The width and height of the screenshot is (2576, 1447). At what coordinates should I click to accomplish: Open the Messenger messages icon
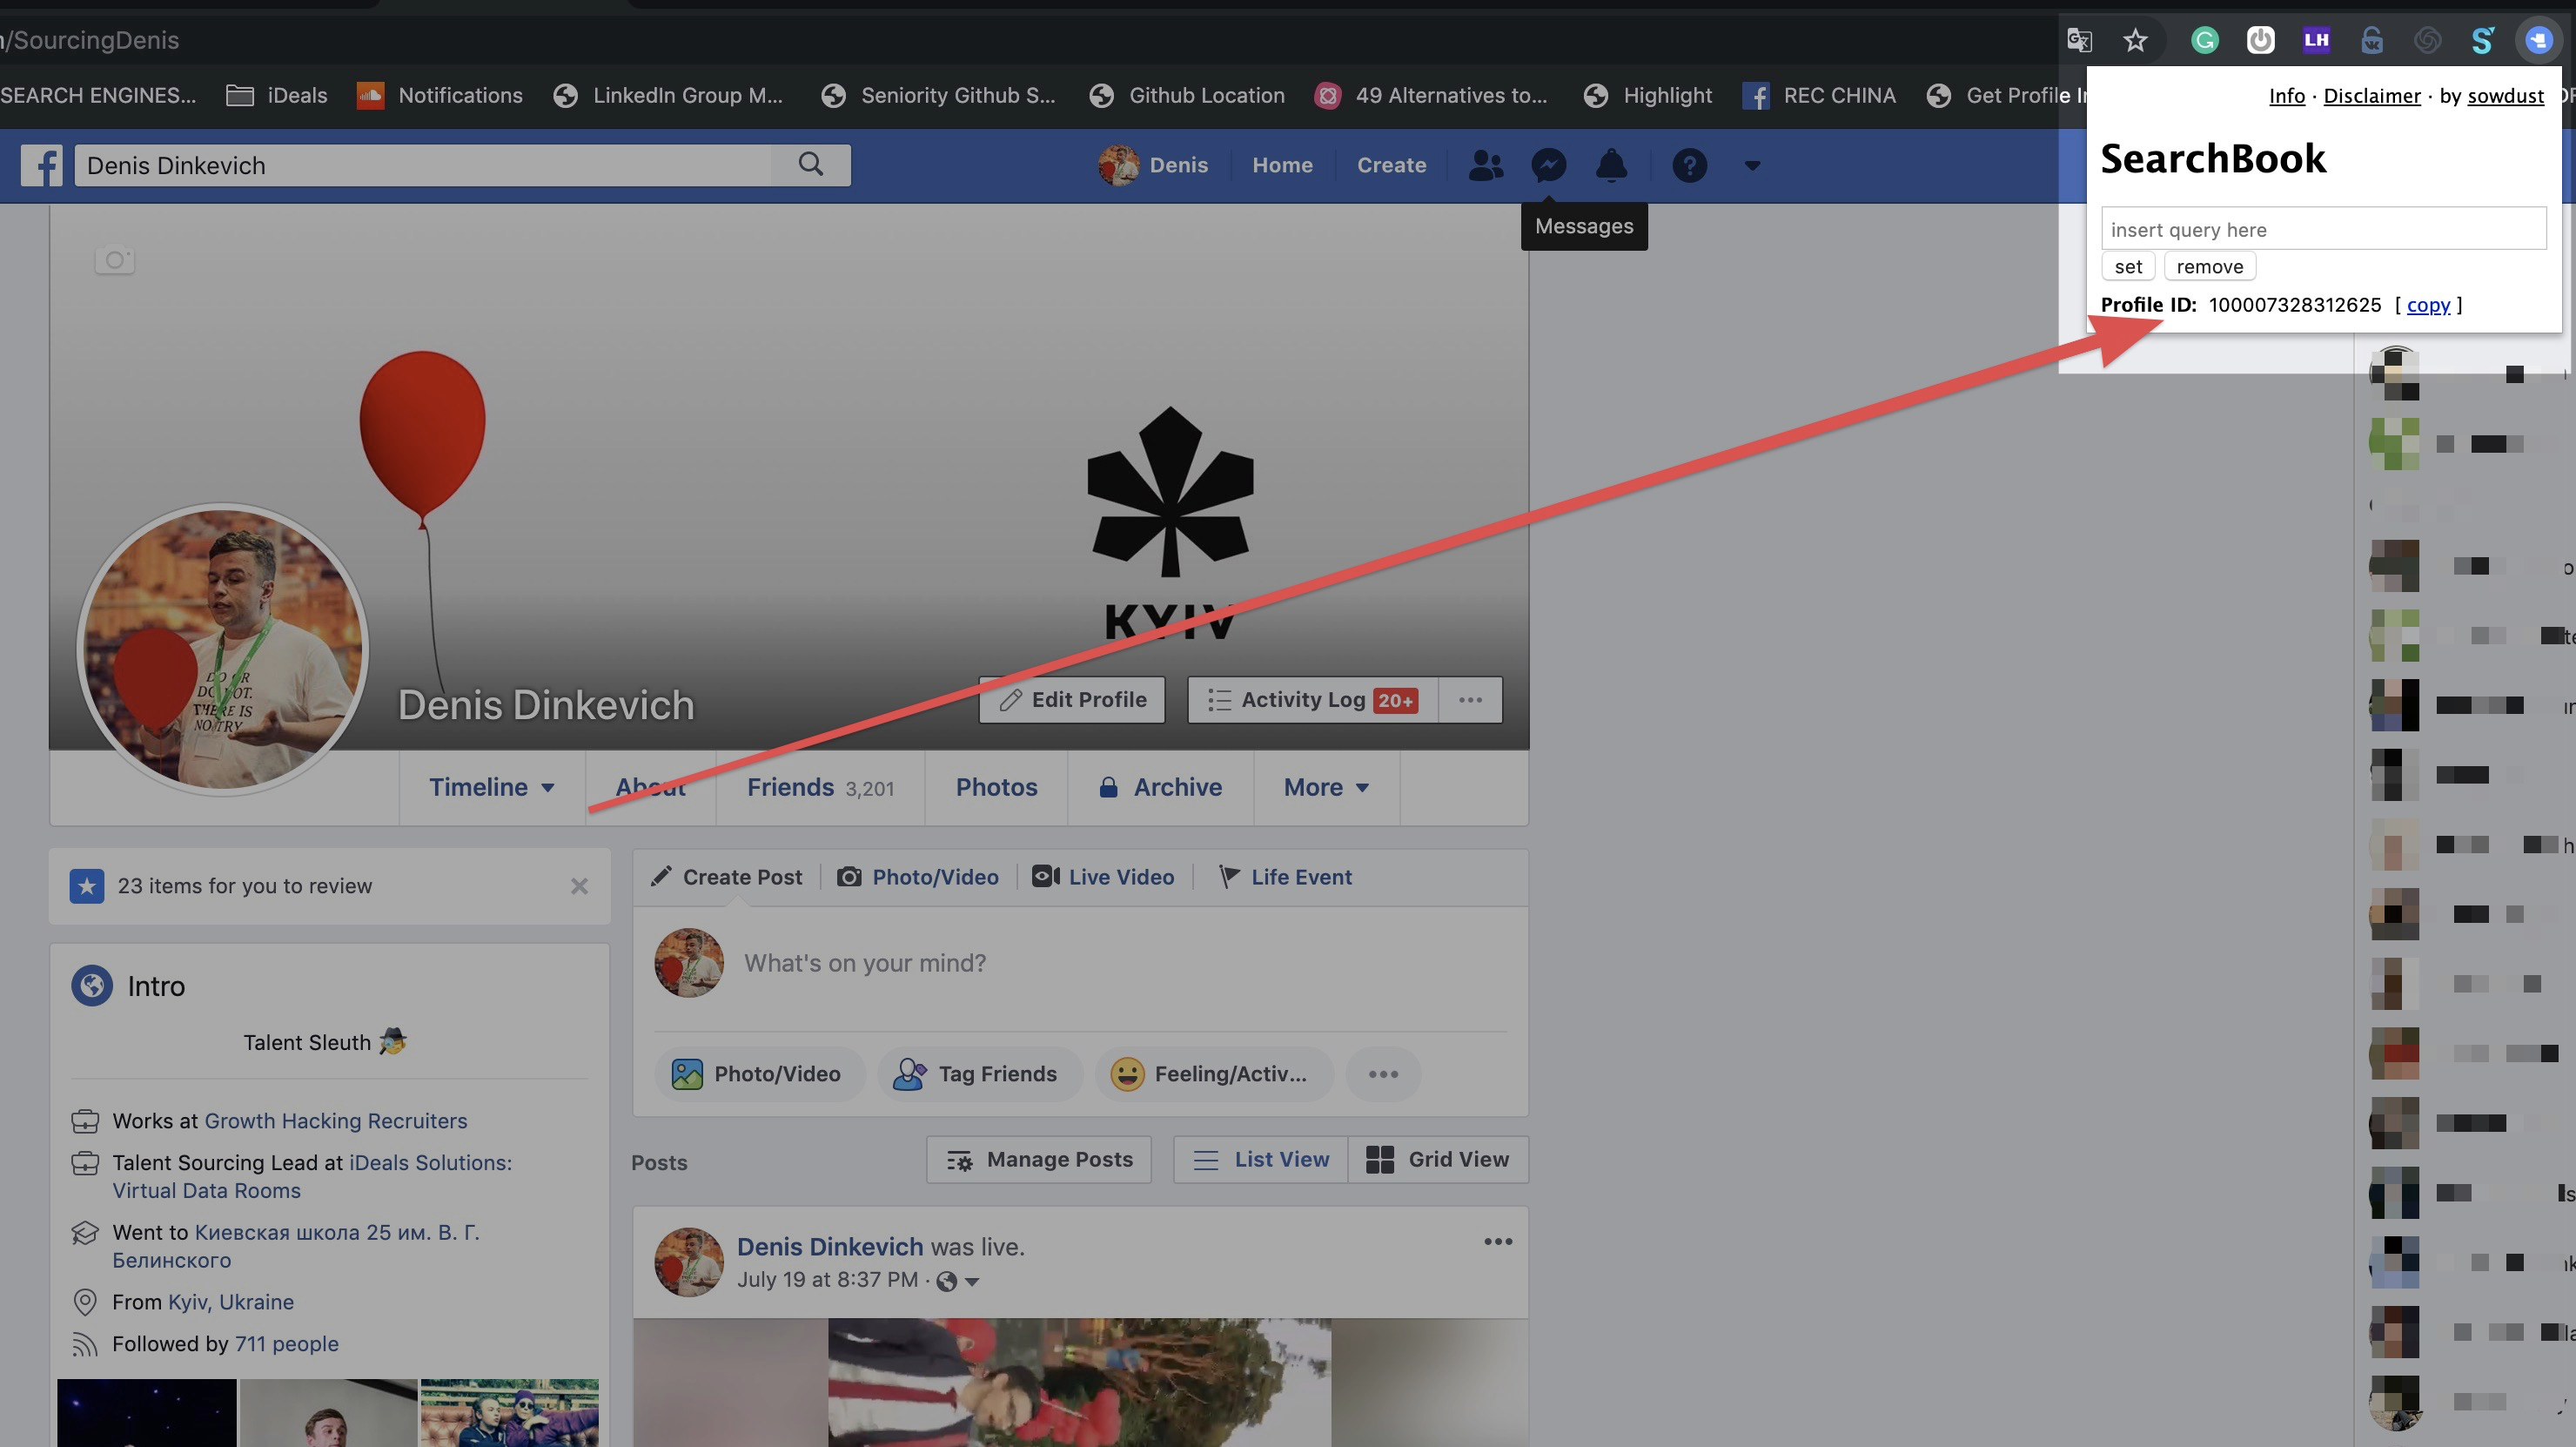click(1548, 165)
